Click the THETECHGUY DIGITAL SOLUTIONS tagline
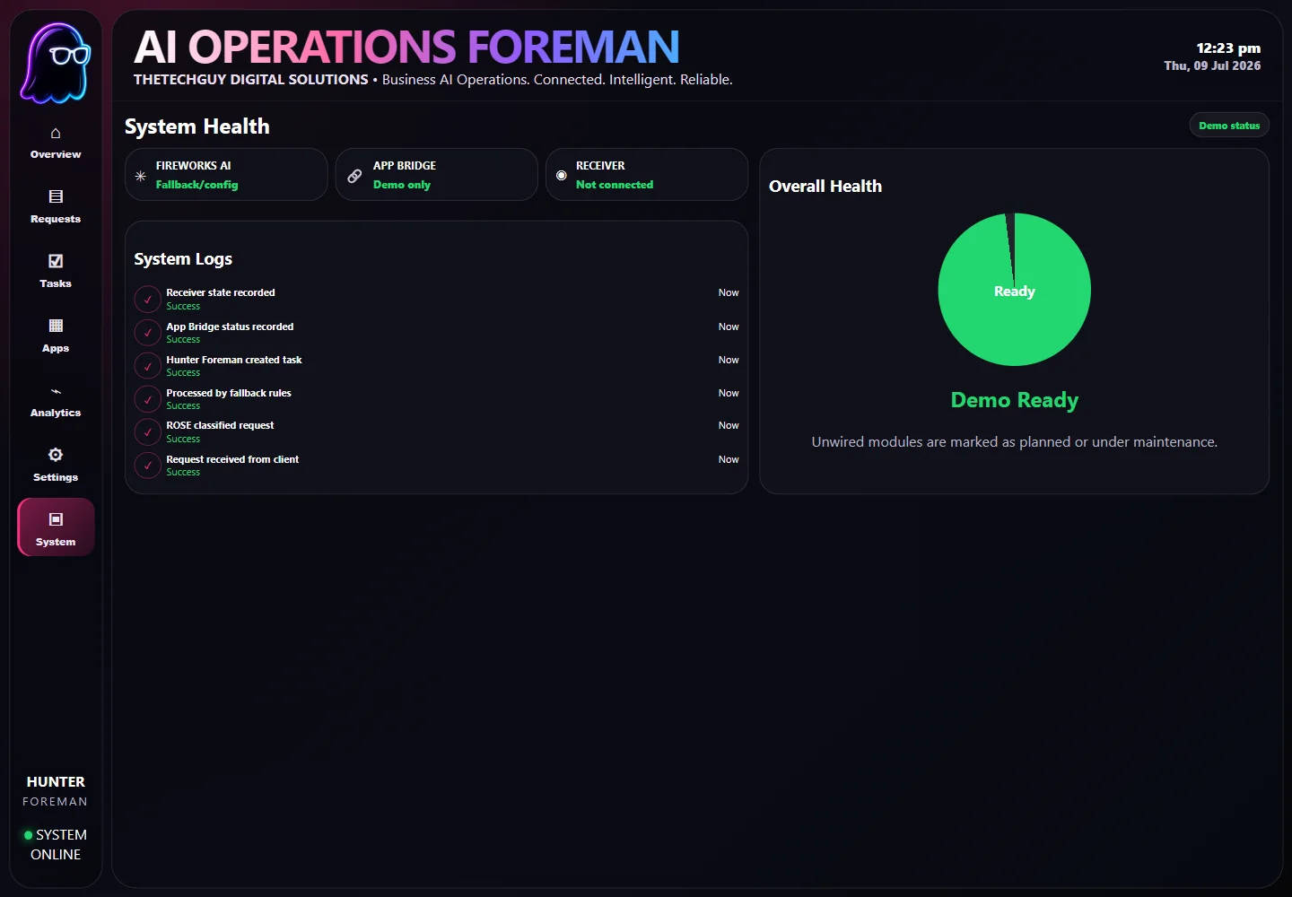 coord(251,80)
